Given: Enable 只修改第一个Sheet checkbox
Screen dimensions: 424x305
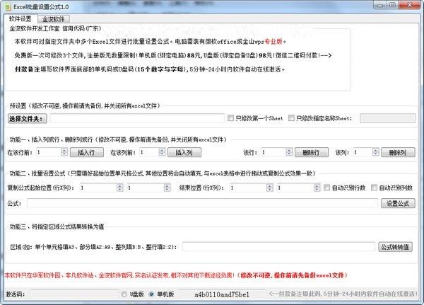Looking at the screenshot, I should tap(230, 118).
